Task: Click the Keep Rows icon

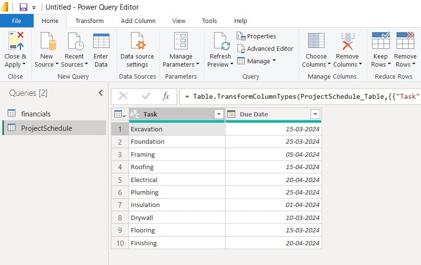Action: pos(381,40)
